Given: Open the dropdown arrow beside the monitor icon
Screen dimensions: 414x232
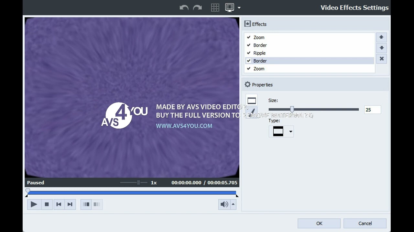Looking at the screenshot, I should point(239,7).
